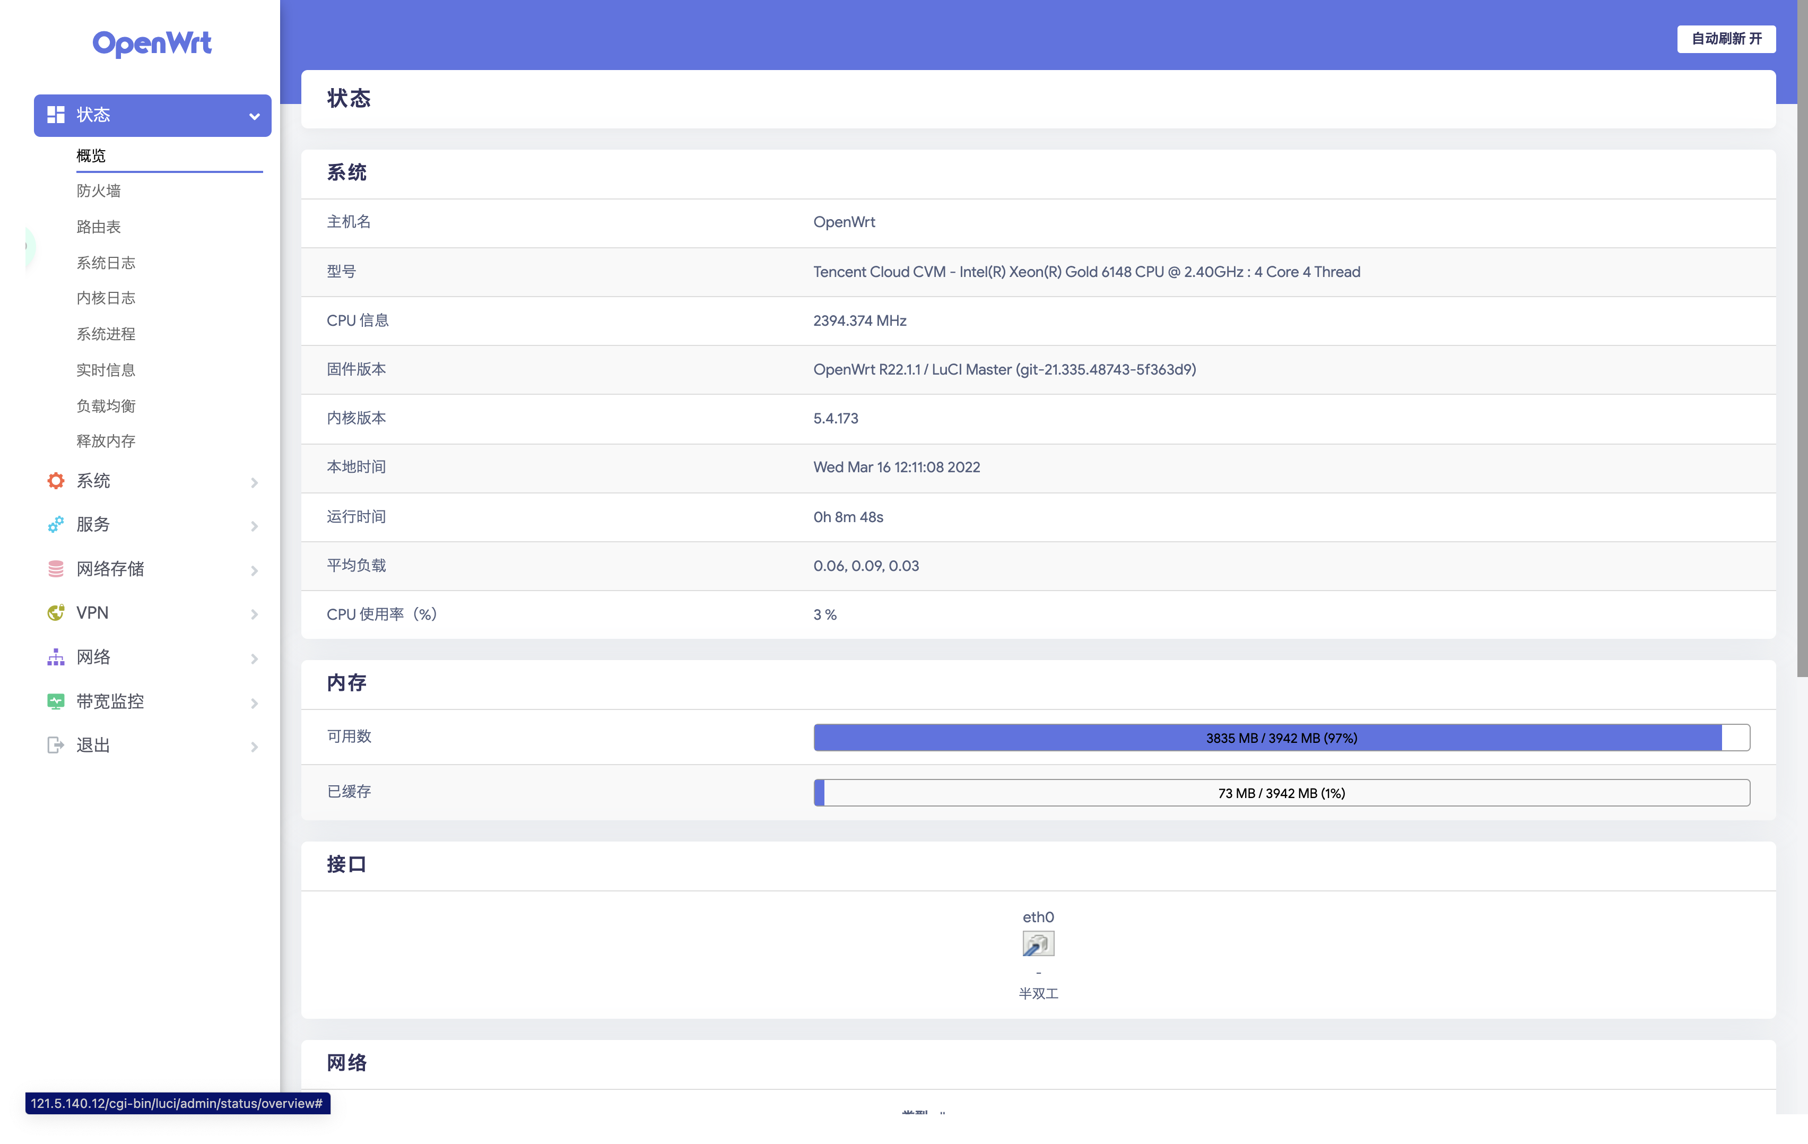
Task: Click the 已缓存 memory progress bar
Action: [1282, 792]
